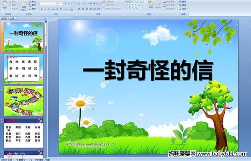Click the ziyuan.baby611.com text on slide
The height and width of the screenshot is (161, 251).
[x=99, y=144]
